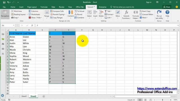The image size is (180, 101).
Task: Click the Copy Ranges icon
Action: point(51,18)
